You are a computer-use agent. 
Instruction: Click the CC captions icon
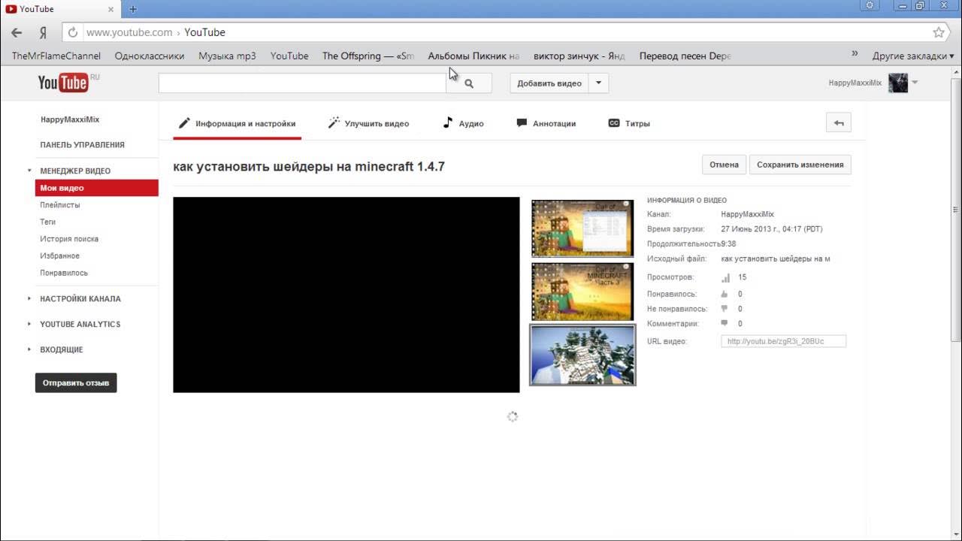[614, 123]
